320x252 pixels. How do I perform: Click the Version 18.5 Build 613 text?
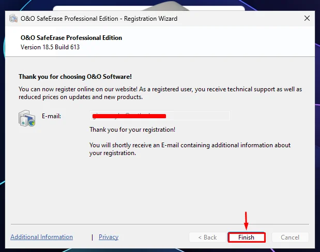point(50,47)
